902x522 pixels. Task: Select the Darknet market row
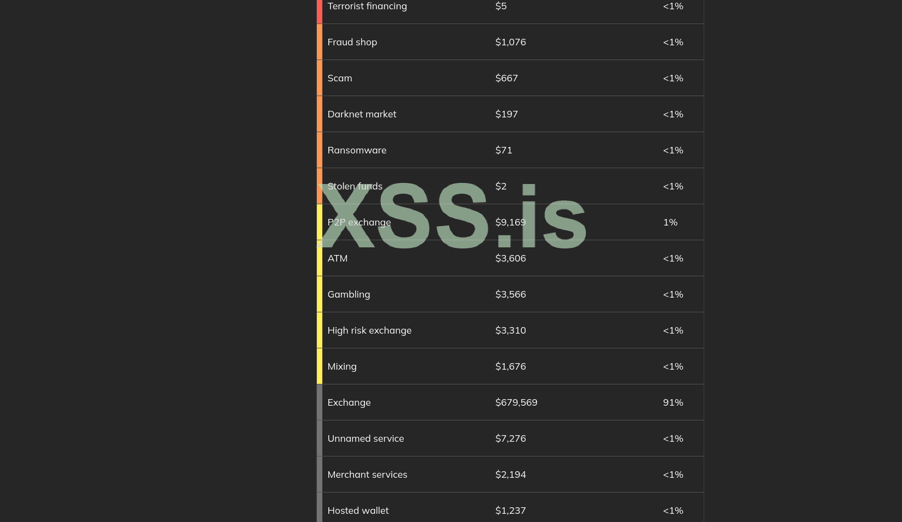pyautogui.click(x=510, y=114)
